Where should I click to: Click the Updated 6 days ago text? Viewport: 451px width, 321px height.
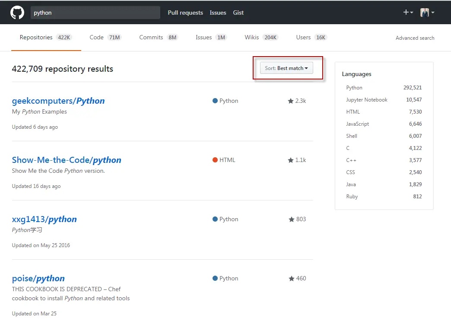pos(35,127)
